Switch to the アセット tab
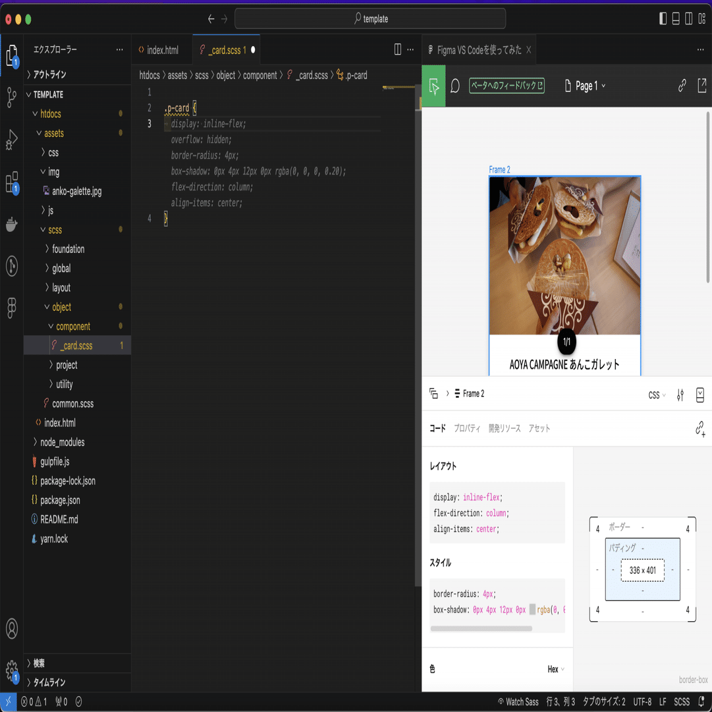 539,428
